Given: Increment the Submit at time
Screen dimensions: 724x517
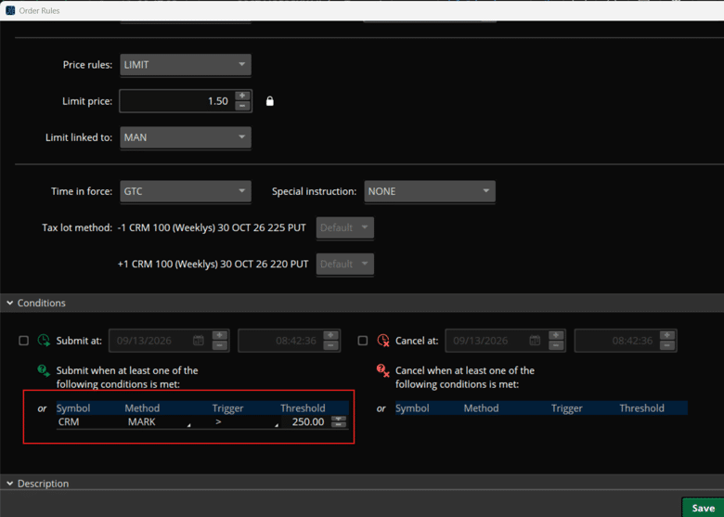Looking at the screenshot, I should [x=330, y=335].
